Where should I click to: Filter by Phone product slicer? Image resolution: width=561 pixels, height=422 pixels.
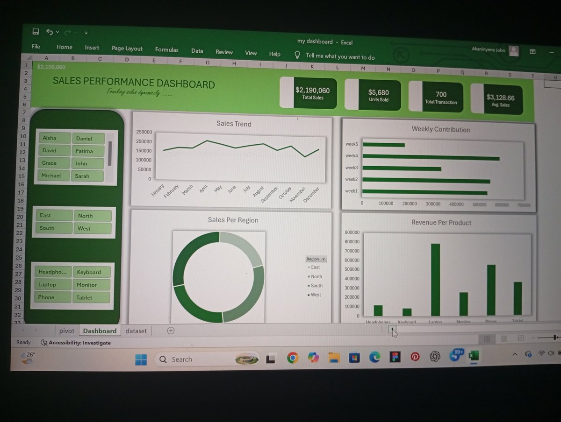(x=52, y=297)
